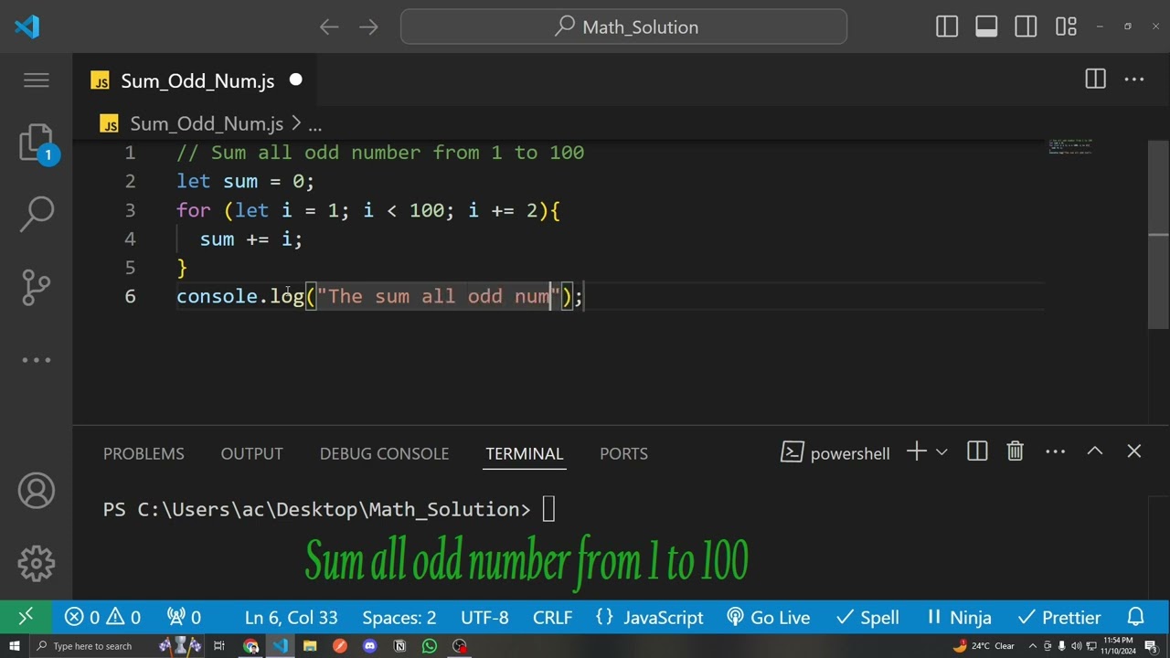Go forward with the right arrow

[368, 27]
